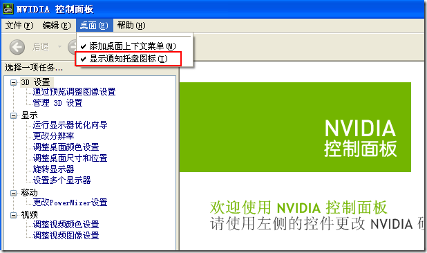Image resolution: width=427 pixels, height=253 pixels.
Task: Collapse the 3D 设置 tree node
Action: click(13, 82)
